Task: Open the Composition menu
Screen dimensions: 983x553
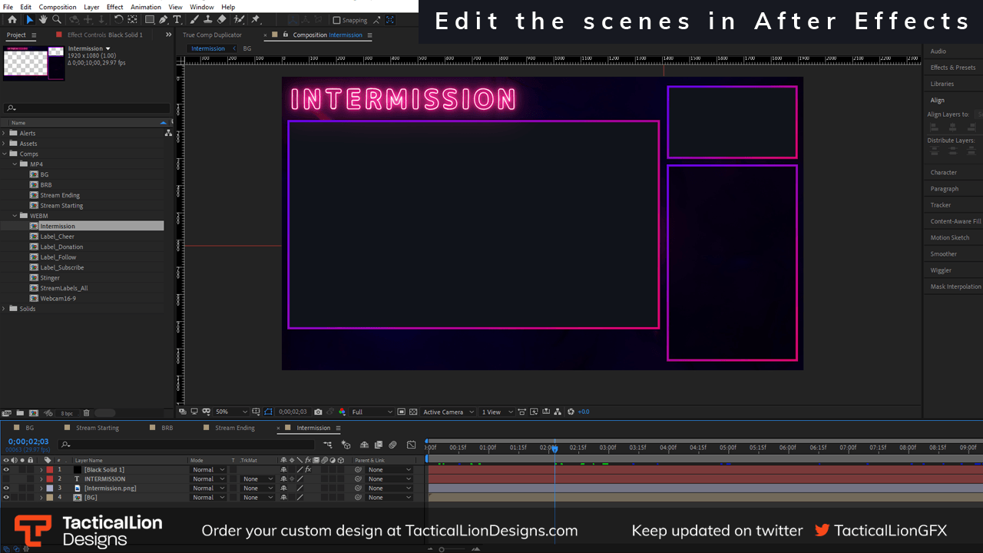Action: (x=58, y=7)
